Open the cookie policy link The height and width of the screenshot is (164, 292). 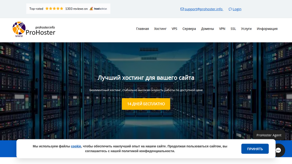[x=76, y=146]
